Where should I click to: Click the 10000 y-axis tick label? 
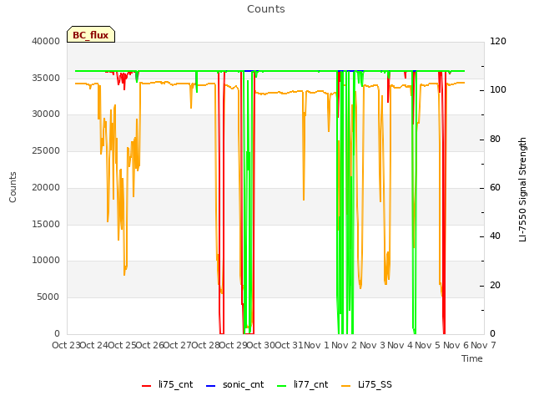[46, 261]
